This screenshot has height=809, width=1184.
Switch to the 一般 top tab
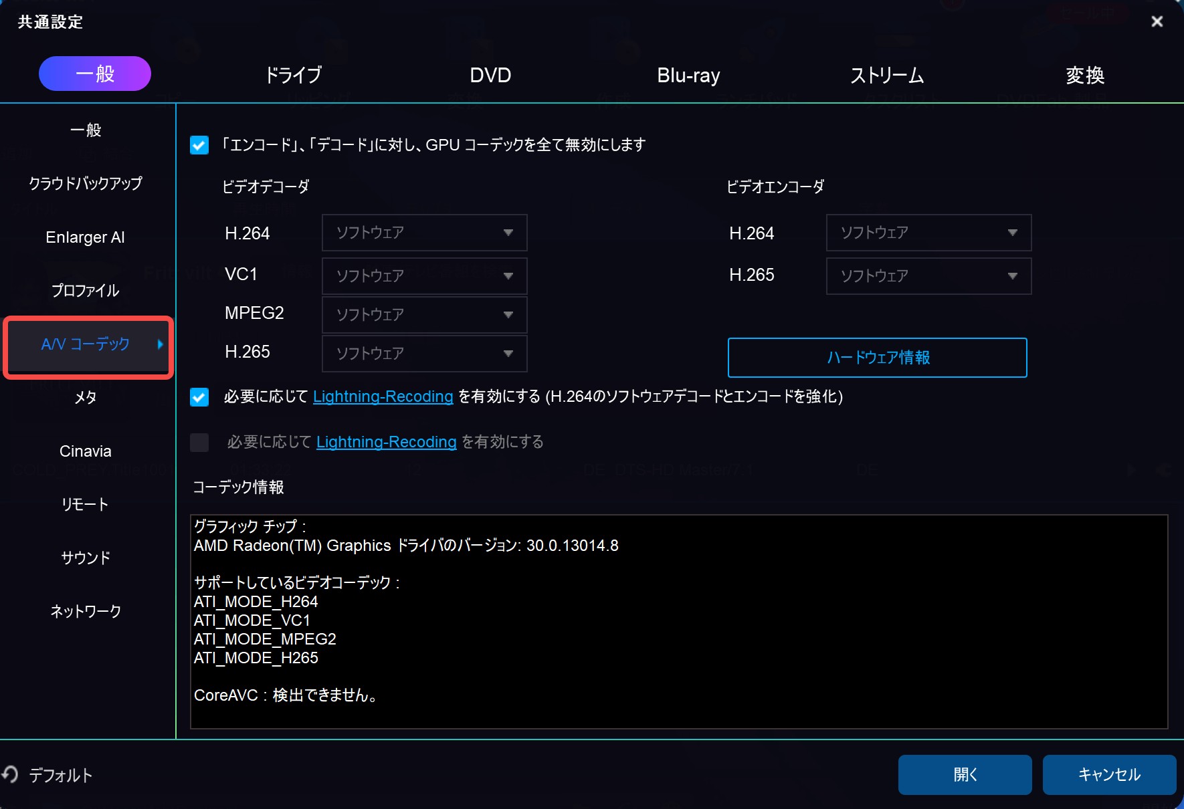tap(95, 74)
